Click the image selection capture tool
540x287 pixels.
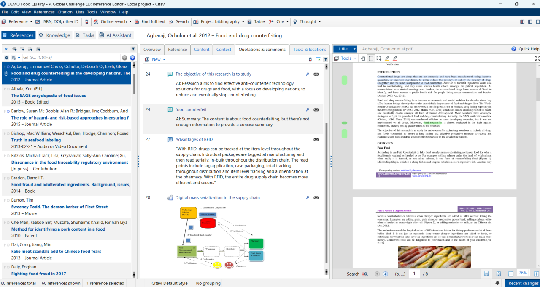[x=379, y=58]
